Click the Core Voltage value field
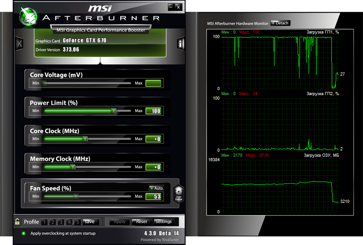The height and width of the screenshot is (245, 363). tap(153, 83)
